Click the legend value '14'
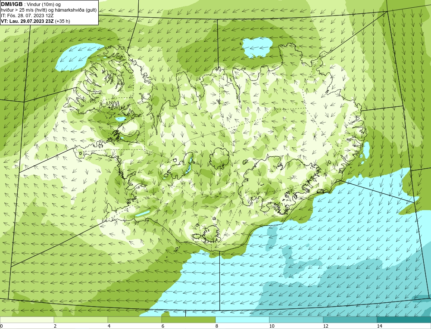Viewport: 431px width, 329px height. tap(380, 326)
